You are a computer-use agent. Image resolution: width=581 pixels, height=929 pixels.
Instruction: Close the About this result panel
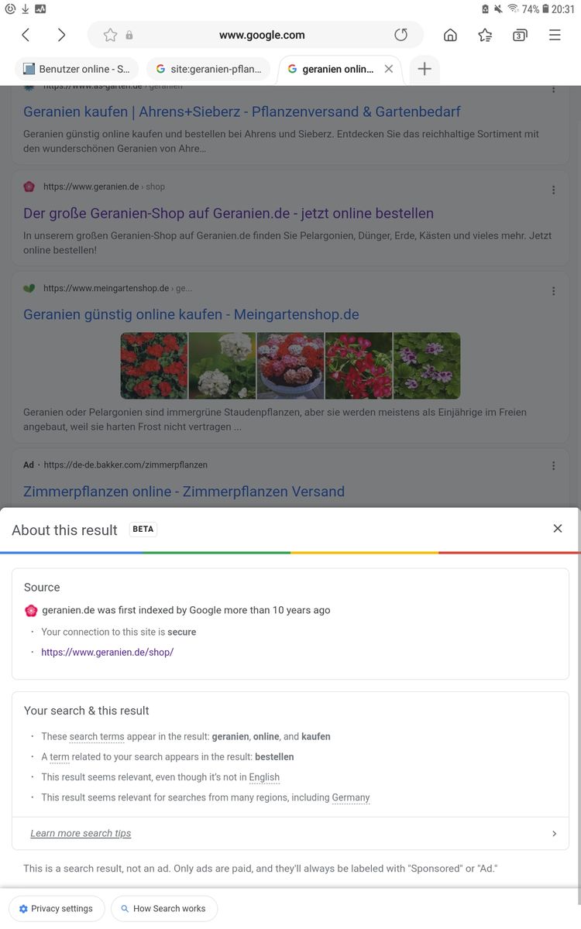pos(558,529)
